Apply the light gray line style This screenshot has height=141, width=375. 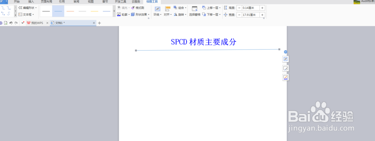point(82,11)
